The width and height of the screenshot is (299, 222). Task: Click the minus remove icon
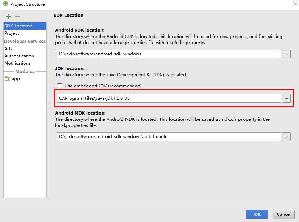[17, 17]
